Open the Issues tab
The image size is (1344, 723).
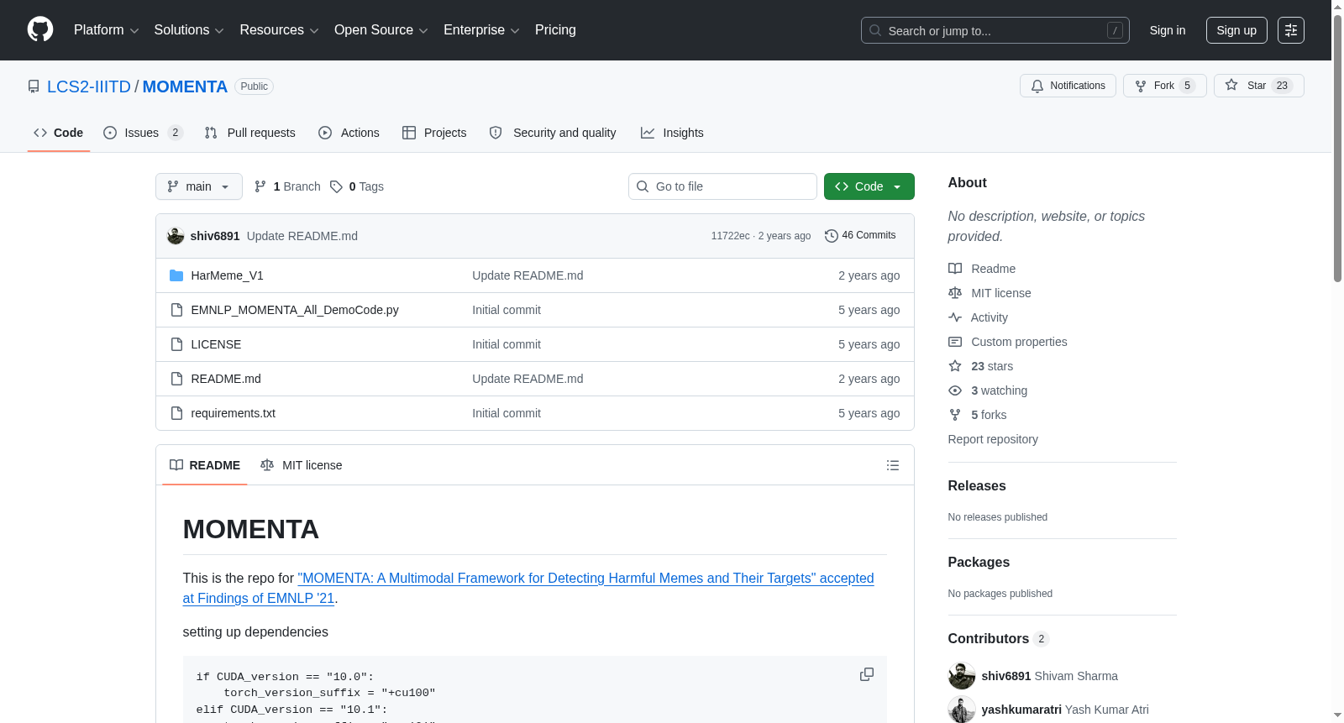click(x=143, y=133)
